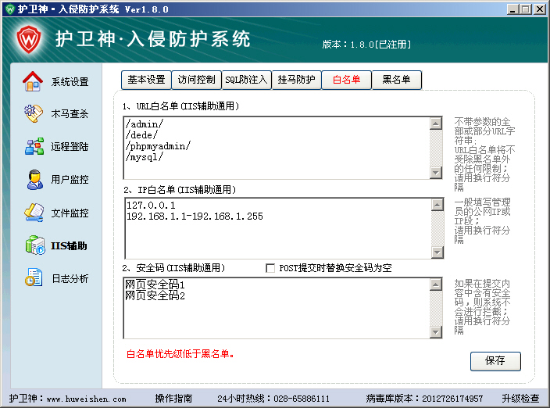Click URL白名单 scrollbar down arrow

pos(436,173)
